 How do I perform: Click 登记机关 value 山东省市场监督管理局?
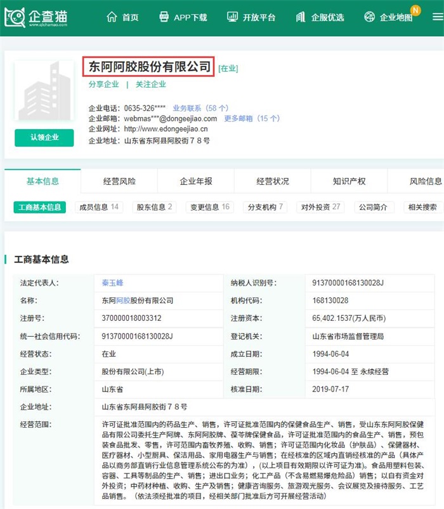pos(348,336)
